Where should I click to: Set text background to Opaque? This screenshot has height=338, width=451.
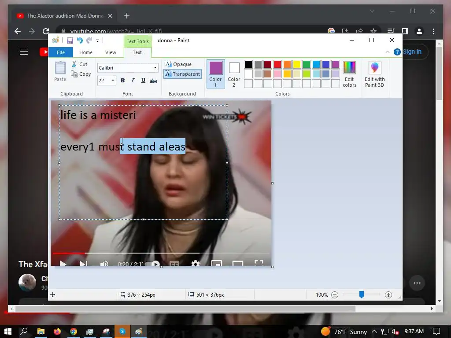pos(178,64)
